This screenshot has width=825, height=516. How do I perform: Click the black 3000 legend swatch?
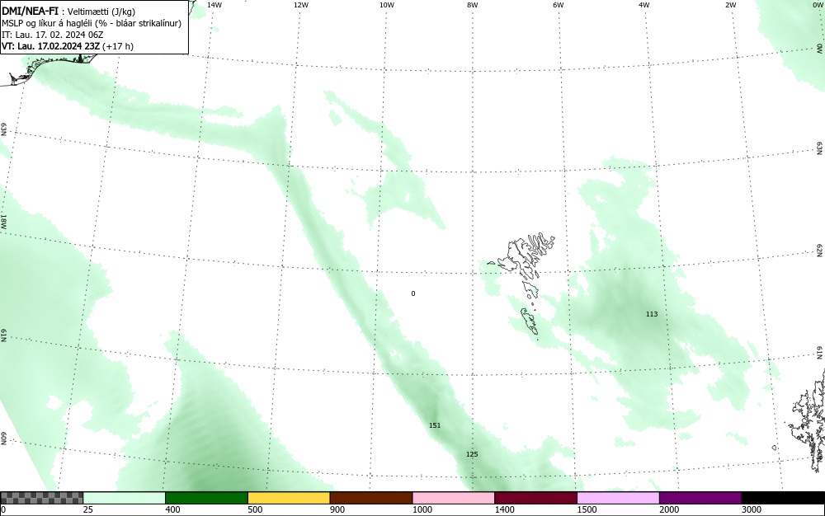pyautogui.click(x=783, y=498)
